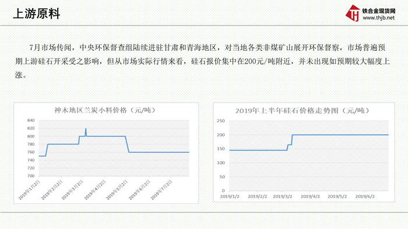
Task: Select the paragraph starting with 7月市场传闻
Action: coord(202,61)
